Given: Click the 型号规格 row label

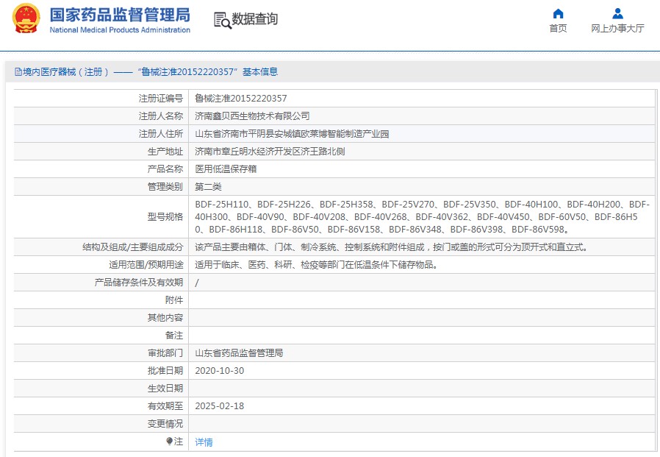Looking at the screenshot, I should tap(165, 216).
